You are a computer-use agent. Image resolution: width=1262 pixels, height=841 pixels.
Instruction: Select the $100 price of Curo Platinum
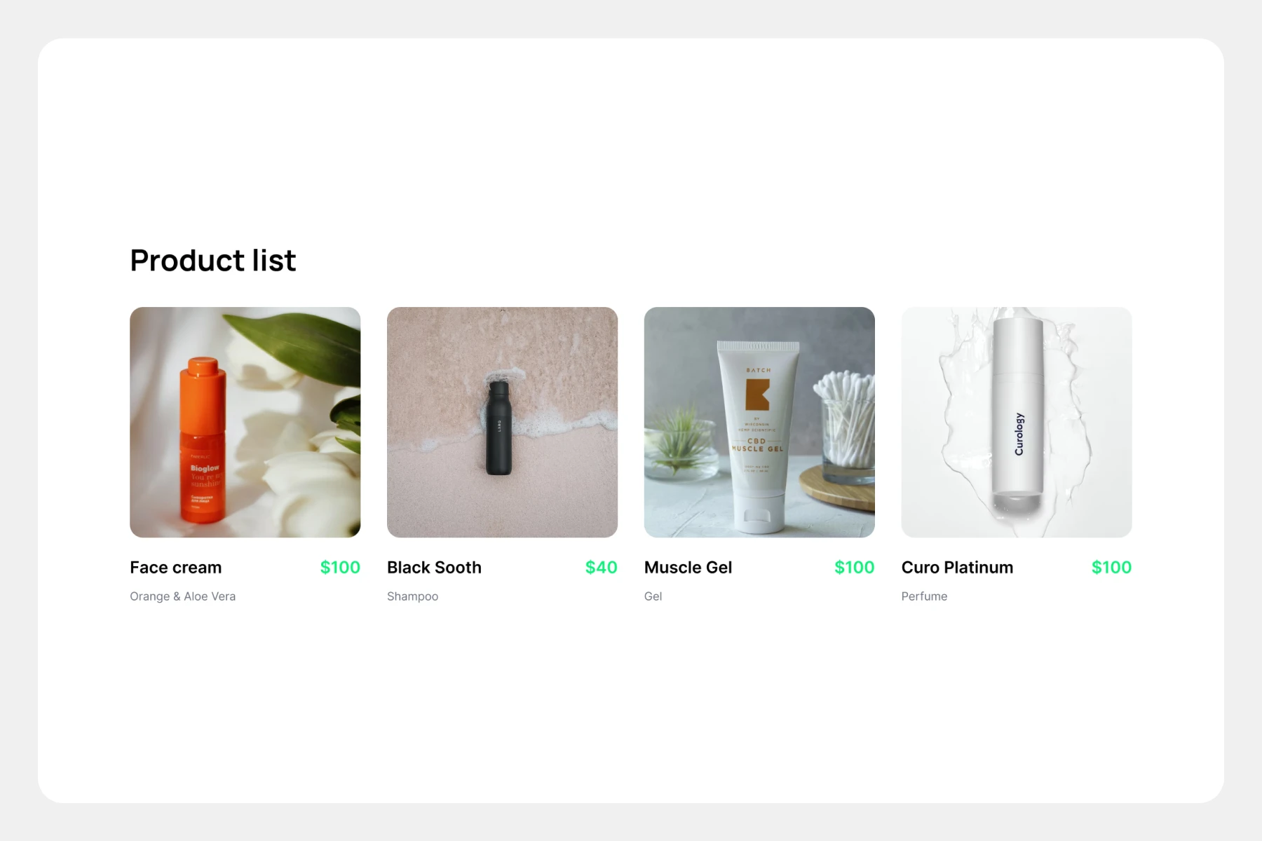(1111, 567)
